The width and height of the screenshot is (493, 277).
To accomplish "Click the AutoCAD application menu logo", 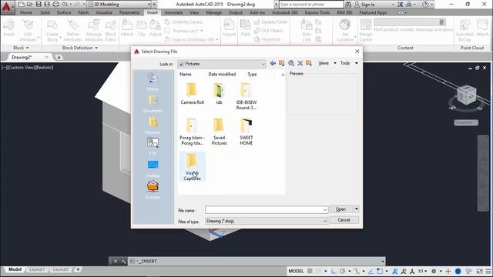I will point(7,6).
